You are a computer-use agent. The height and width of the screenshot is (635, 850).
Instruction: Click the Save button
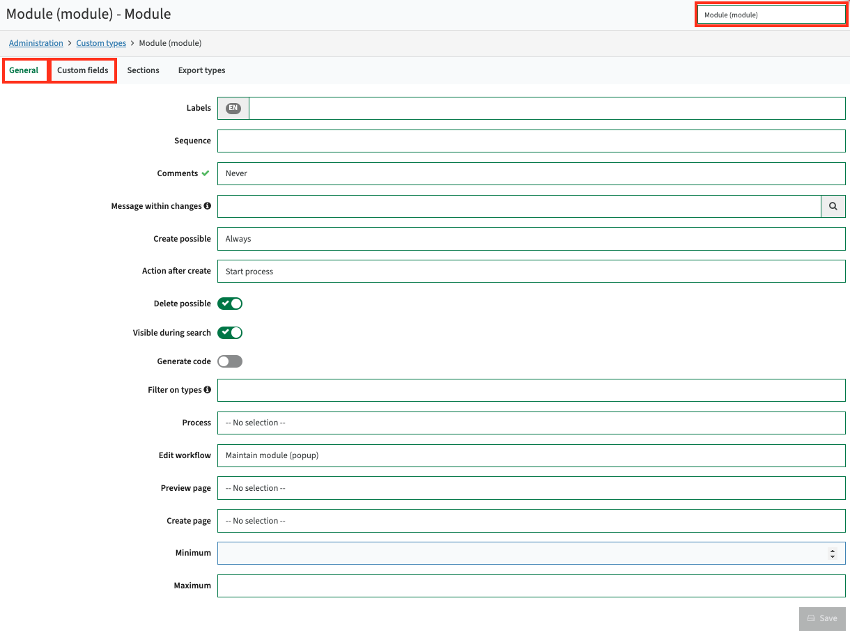tap(822, 618)
